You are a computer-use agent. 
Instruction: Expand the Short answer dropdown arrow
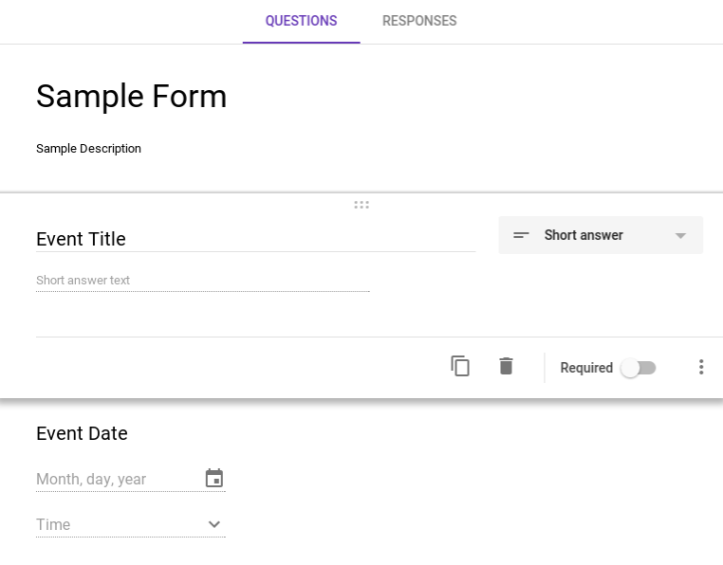tap(680, 236)
